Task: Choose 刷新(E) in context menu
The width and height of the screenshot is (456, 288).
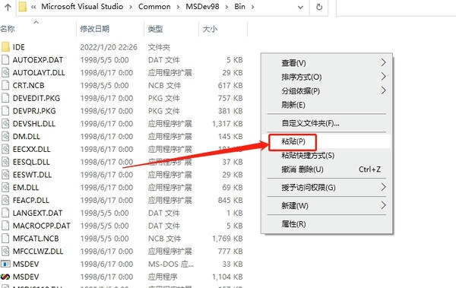Action: point(327,105)
